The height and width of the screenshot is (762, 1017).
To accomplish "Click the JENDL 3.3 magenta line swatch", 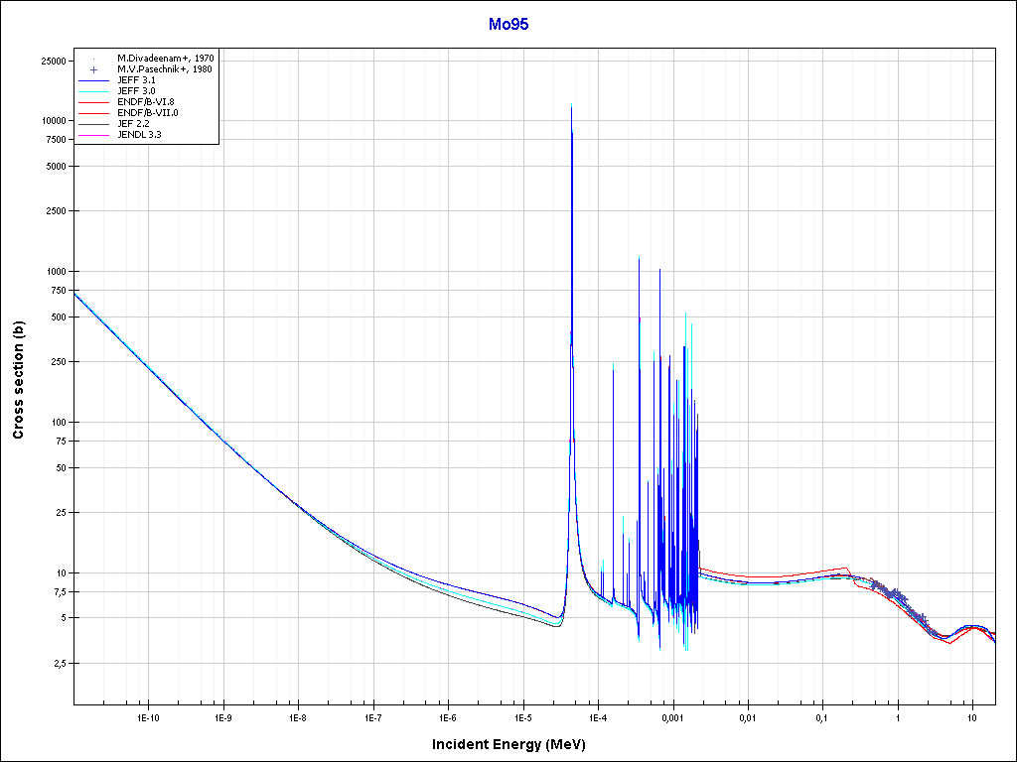I will pyautogui.click(x=92, y=134).
